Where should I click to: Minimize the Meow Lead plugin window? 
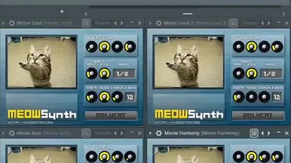[x=131, y=23]
